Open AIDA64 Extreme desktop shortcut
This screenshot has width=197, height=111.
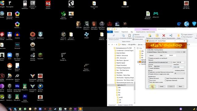[x=48, y=5]
